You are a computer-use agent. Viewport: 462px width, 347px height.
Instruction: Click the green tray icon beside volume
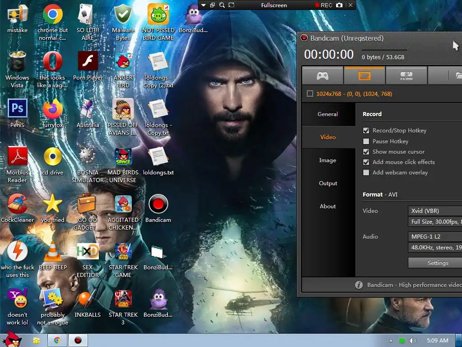pos(402,341)
